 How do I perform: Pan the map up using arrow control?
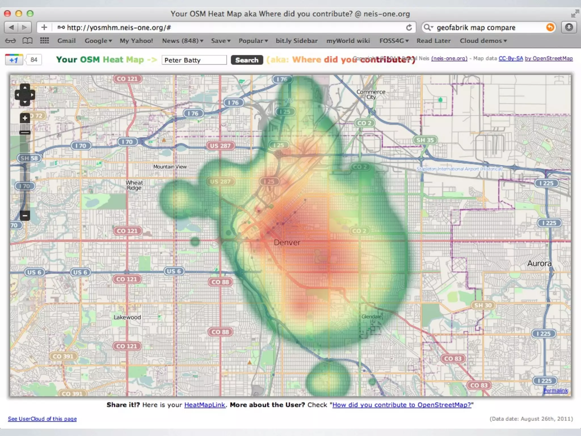coord(25,87)
